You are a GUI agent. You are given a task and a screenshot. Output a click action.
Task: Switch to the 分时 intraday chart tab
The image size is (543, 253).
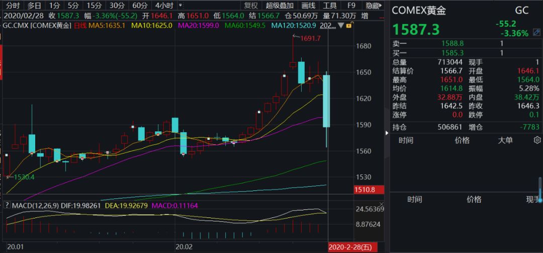(13, 6)
